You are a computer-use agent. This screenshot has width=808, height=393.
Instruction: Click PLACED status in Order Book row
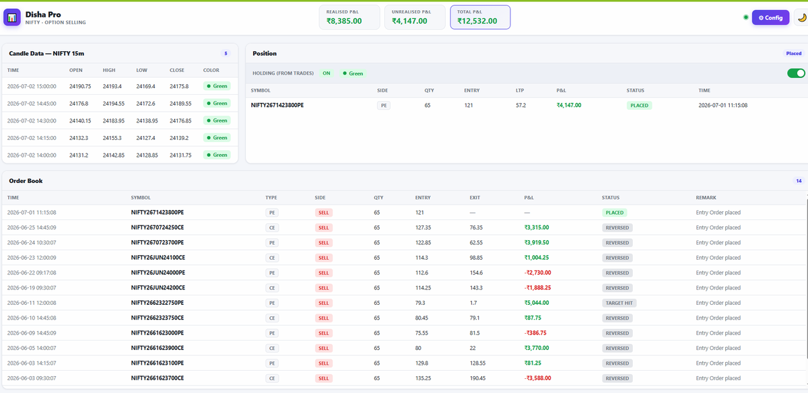[614, 213]
